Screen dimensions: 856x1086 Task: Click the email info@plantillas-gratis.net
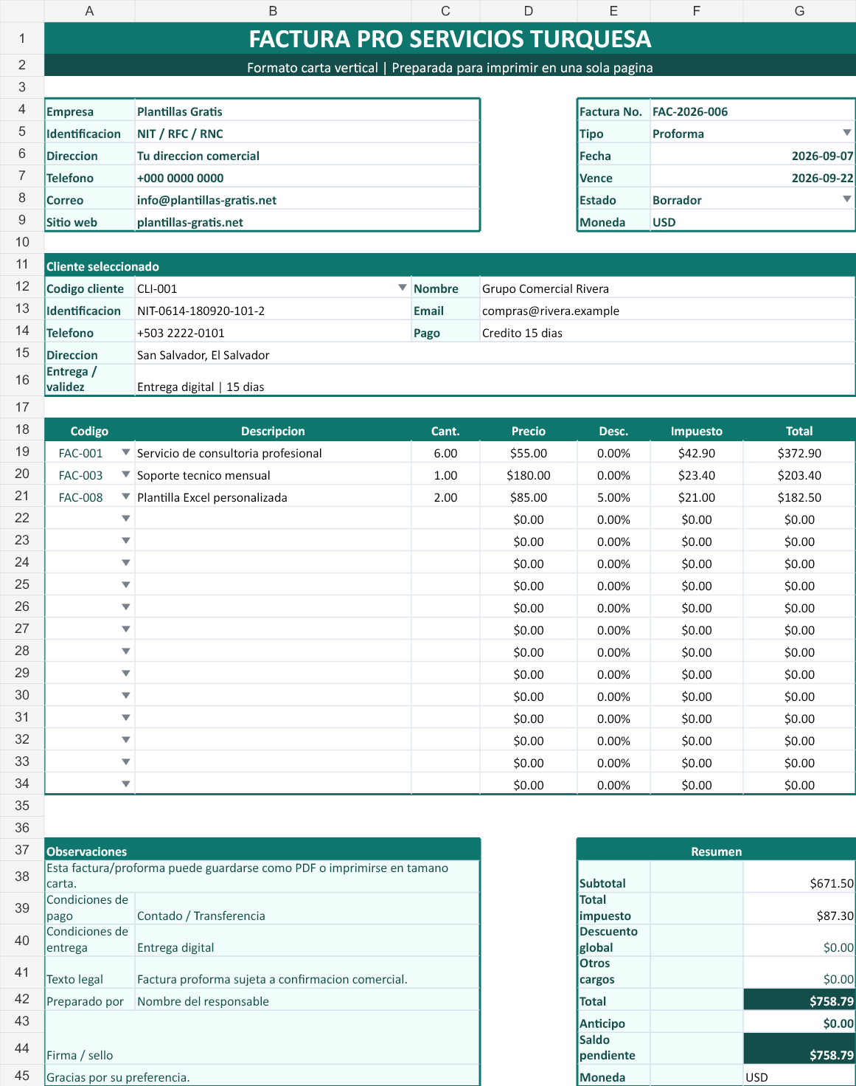pyautogui.click(x=307, y=200)
